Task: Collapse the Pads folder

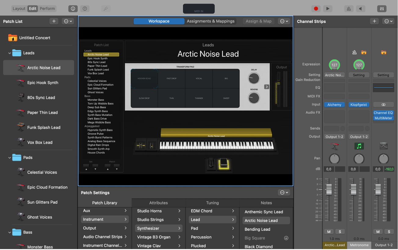Action: [9, 158]
